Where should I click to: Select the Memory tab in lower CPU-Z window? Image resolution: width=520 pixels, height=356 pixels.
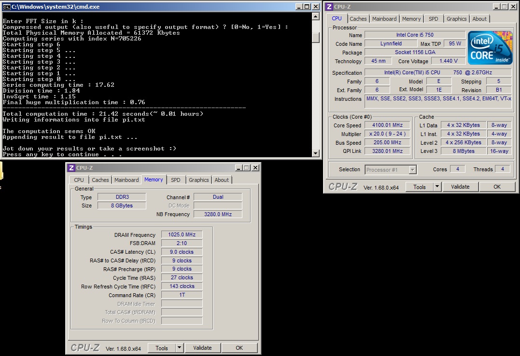point(154,179)
